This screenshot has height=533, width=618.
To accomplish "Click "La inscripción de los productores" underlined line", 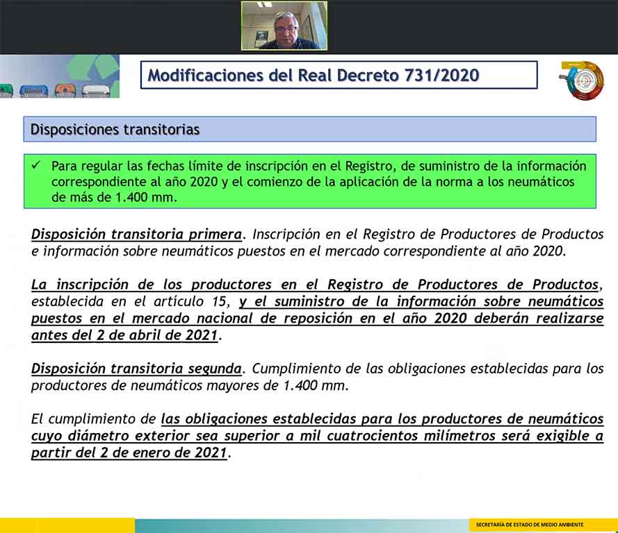I will [x=315, y=285].
